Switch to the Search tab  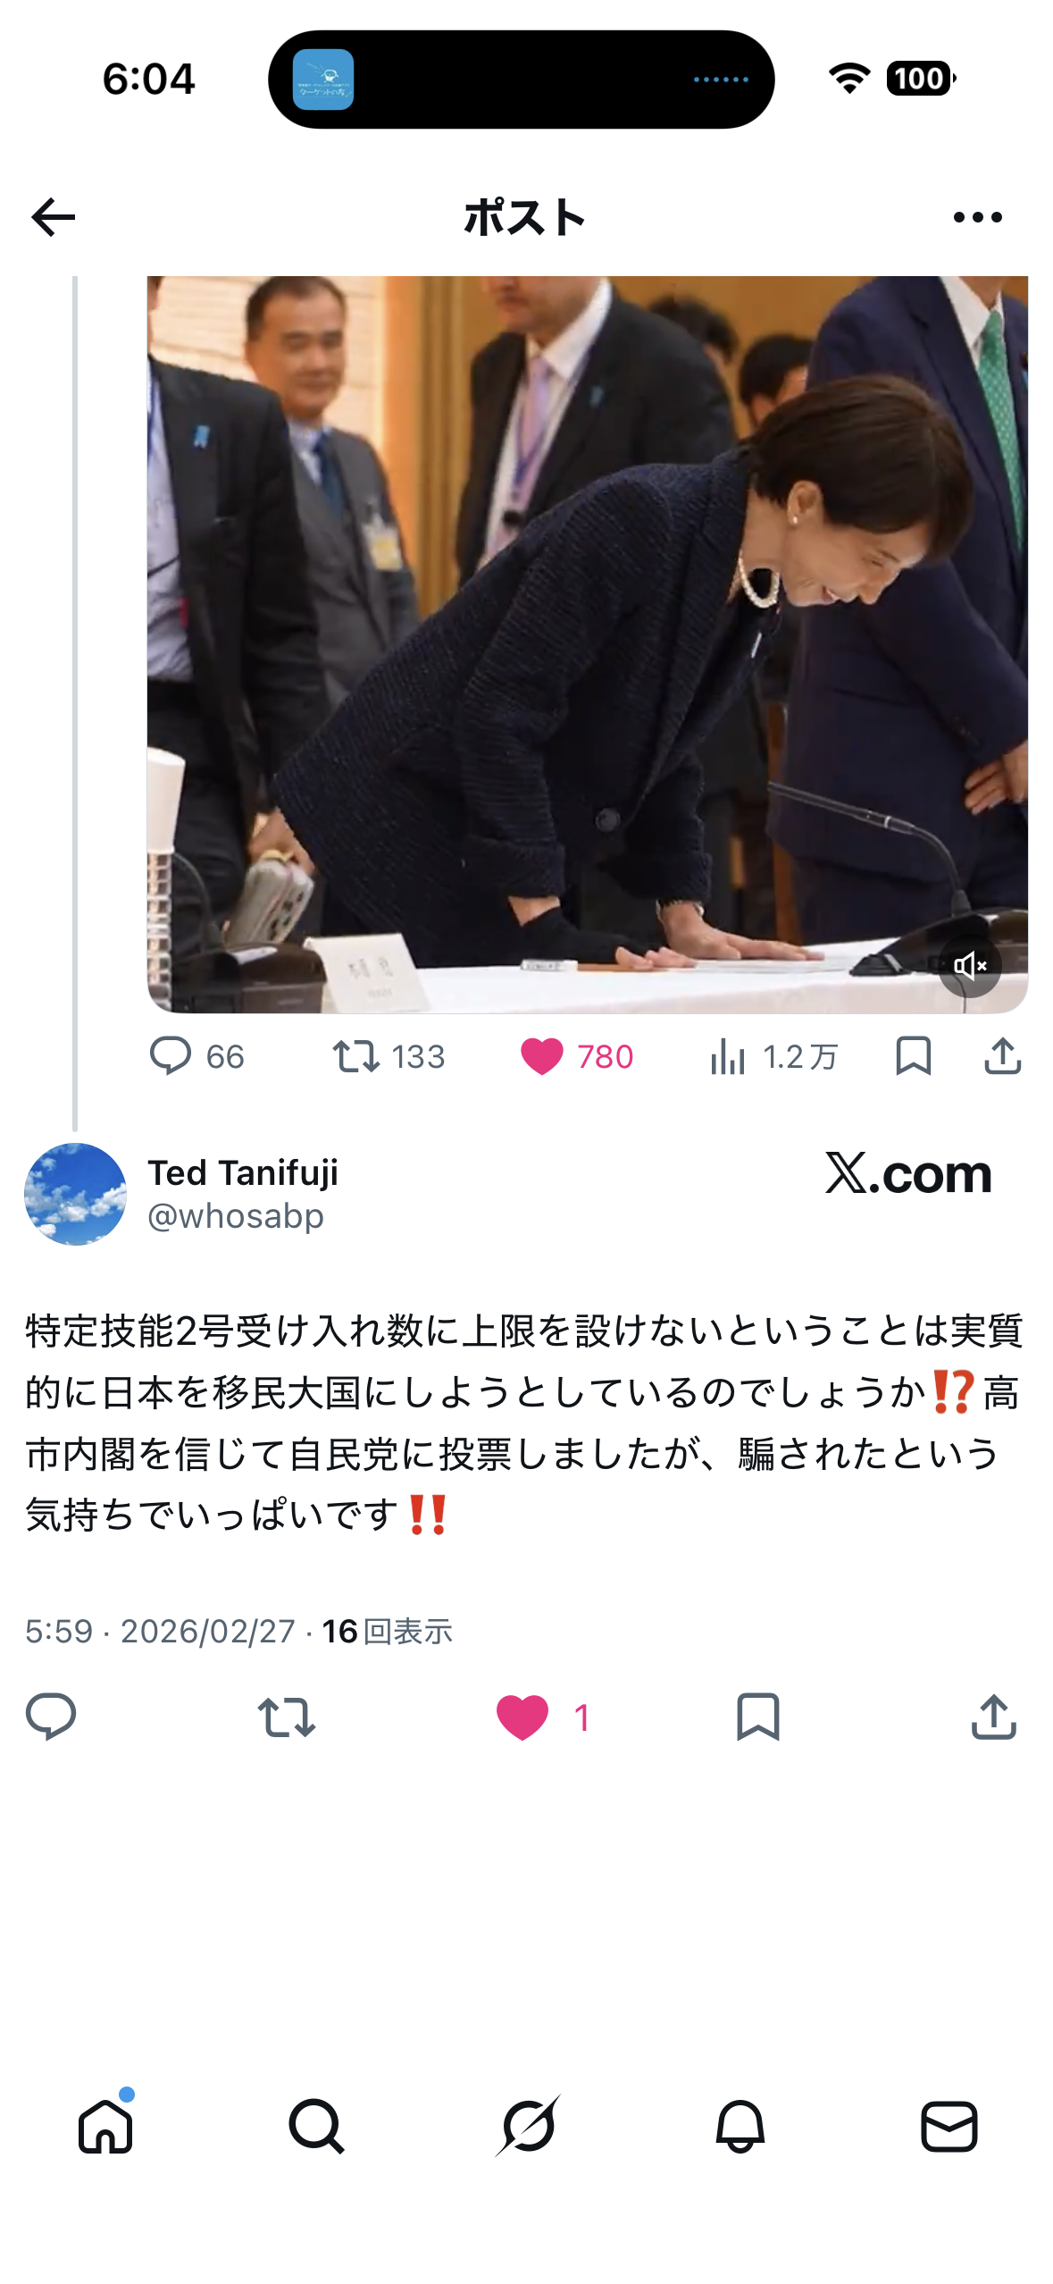[x=316, y=2125]
